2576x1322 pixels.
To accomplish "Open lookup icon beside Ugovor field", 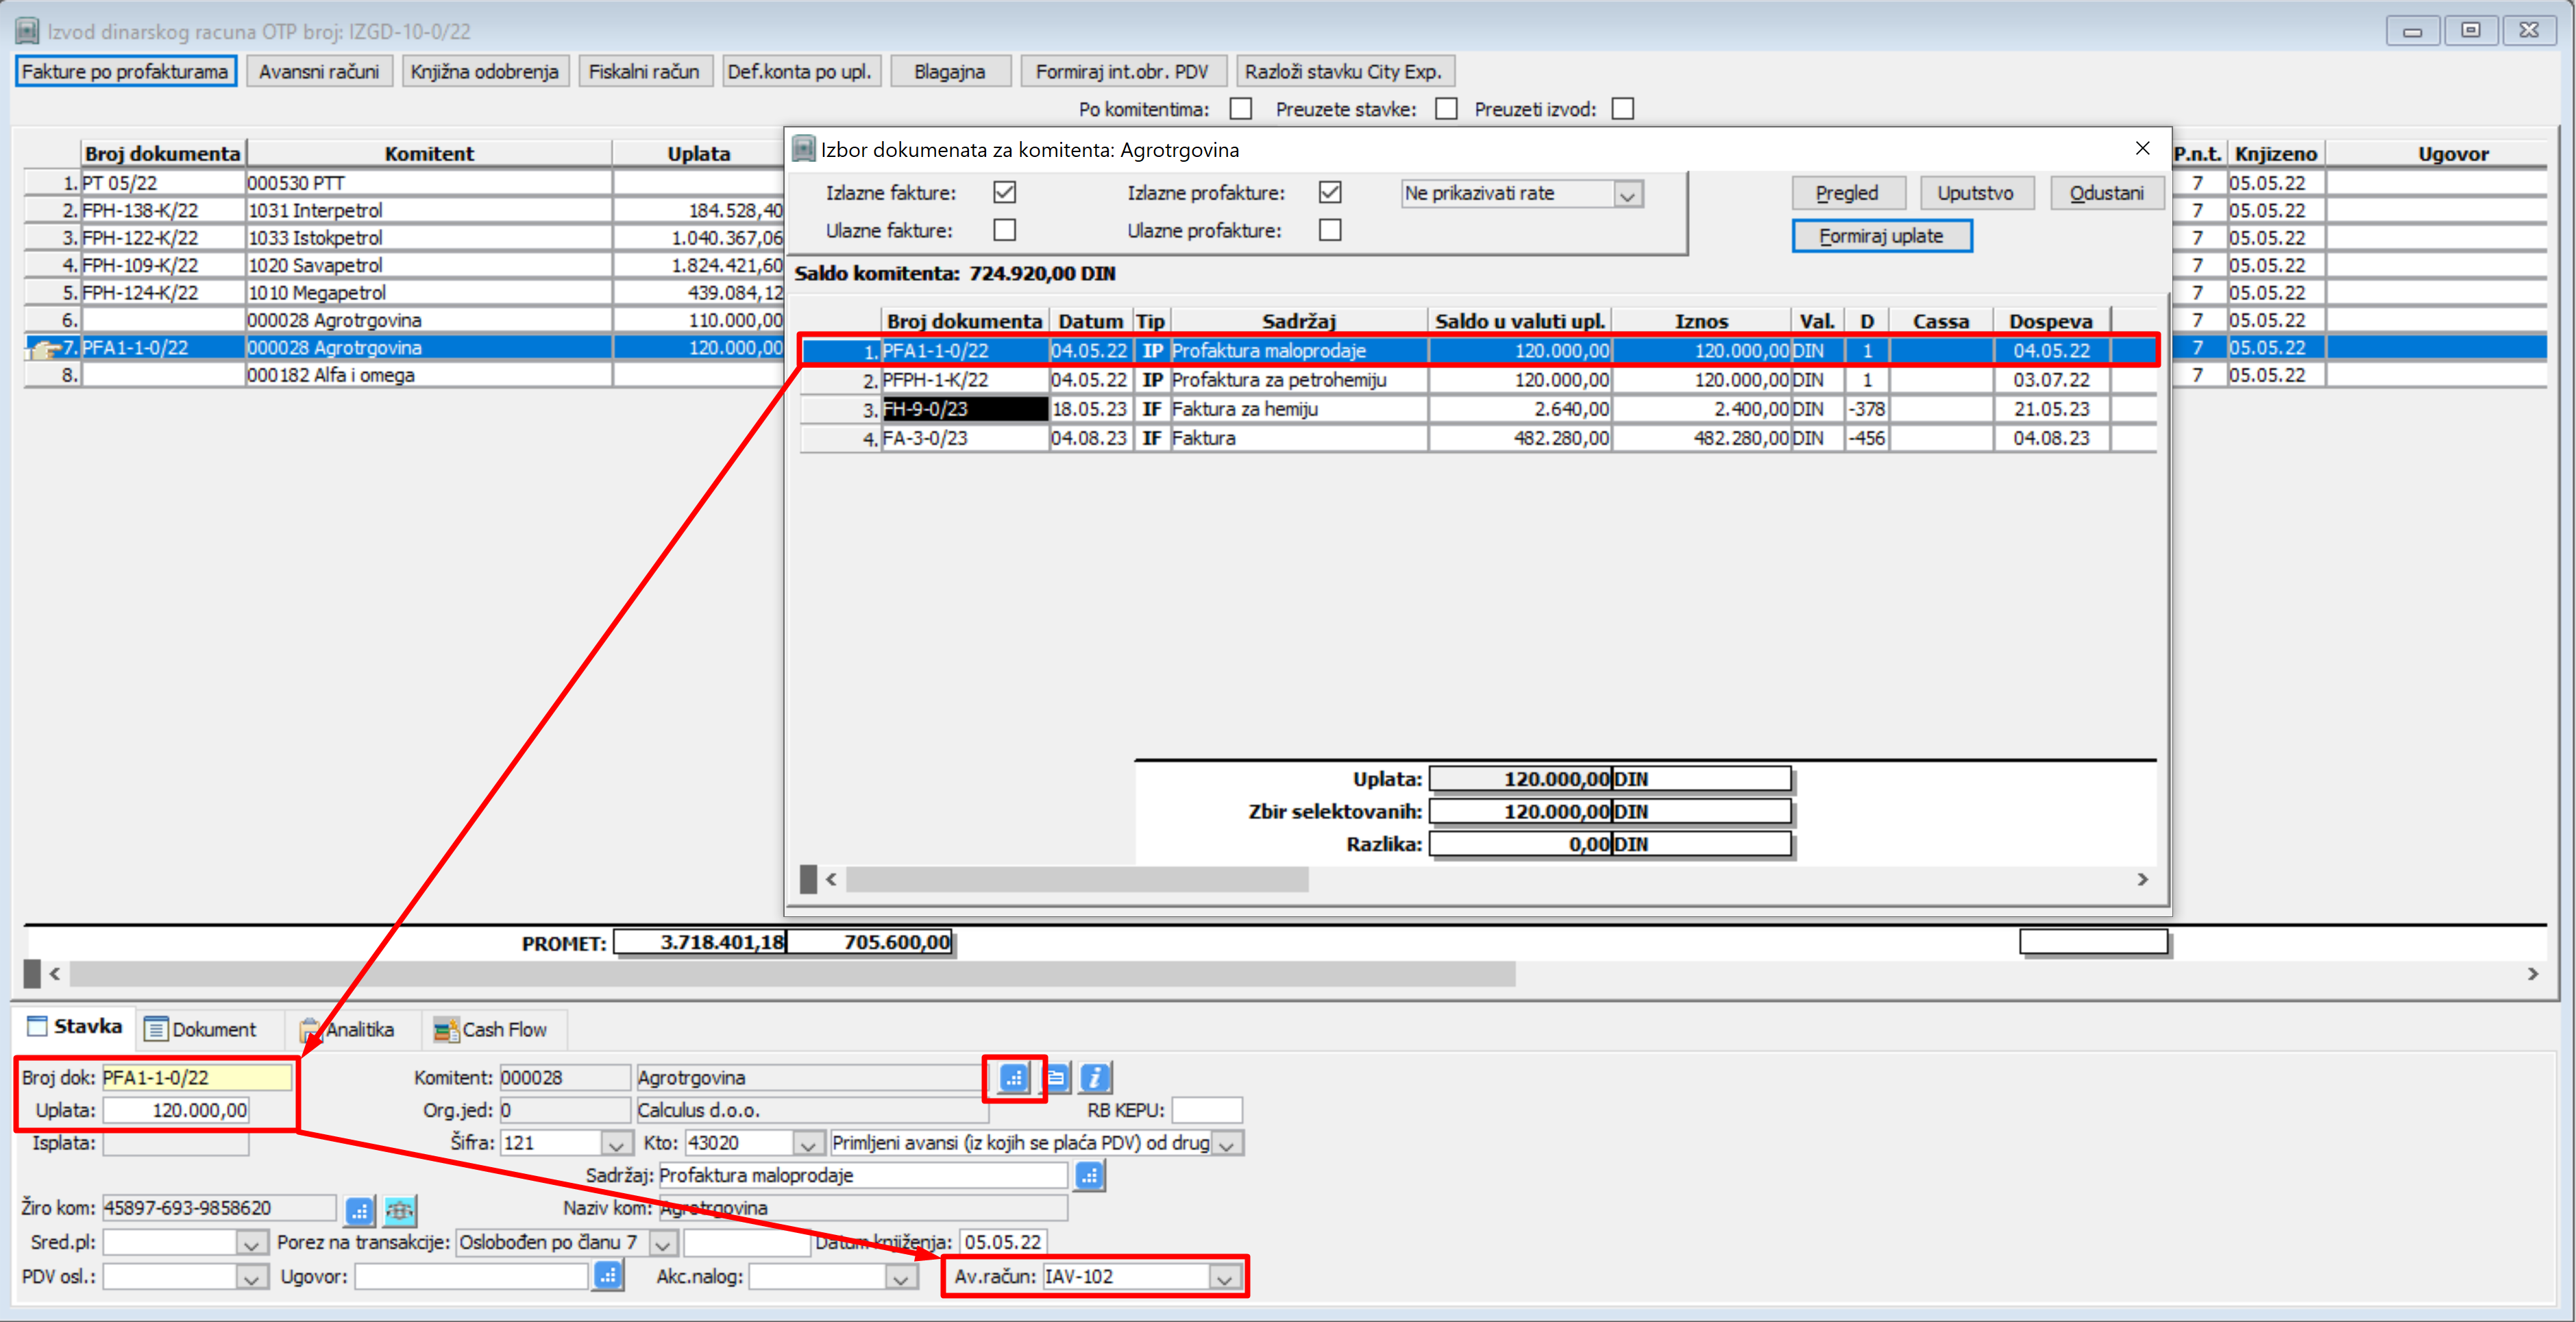I will pyautogui.click(x=608, y=1275).
